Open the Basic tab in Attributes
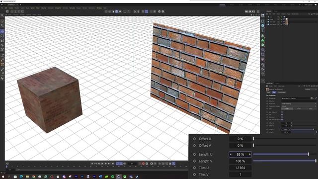Screen dimensions: 318x179 click(269, 92)
